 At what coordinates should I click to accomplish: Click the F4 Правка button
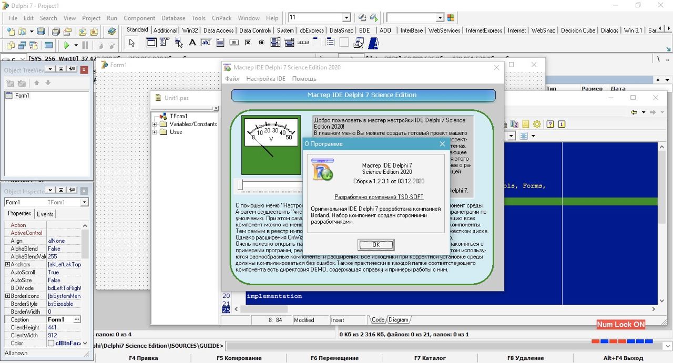(x=144, y=358)
